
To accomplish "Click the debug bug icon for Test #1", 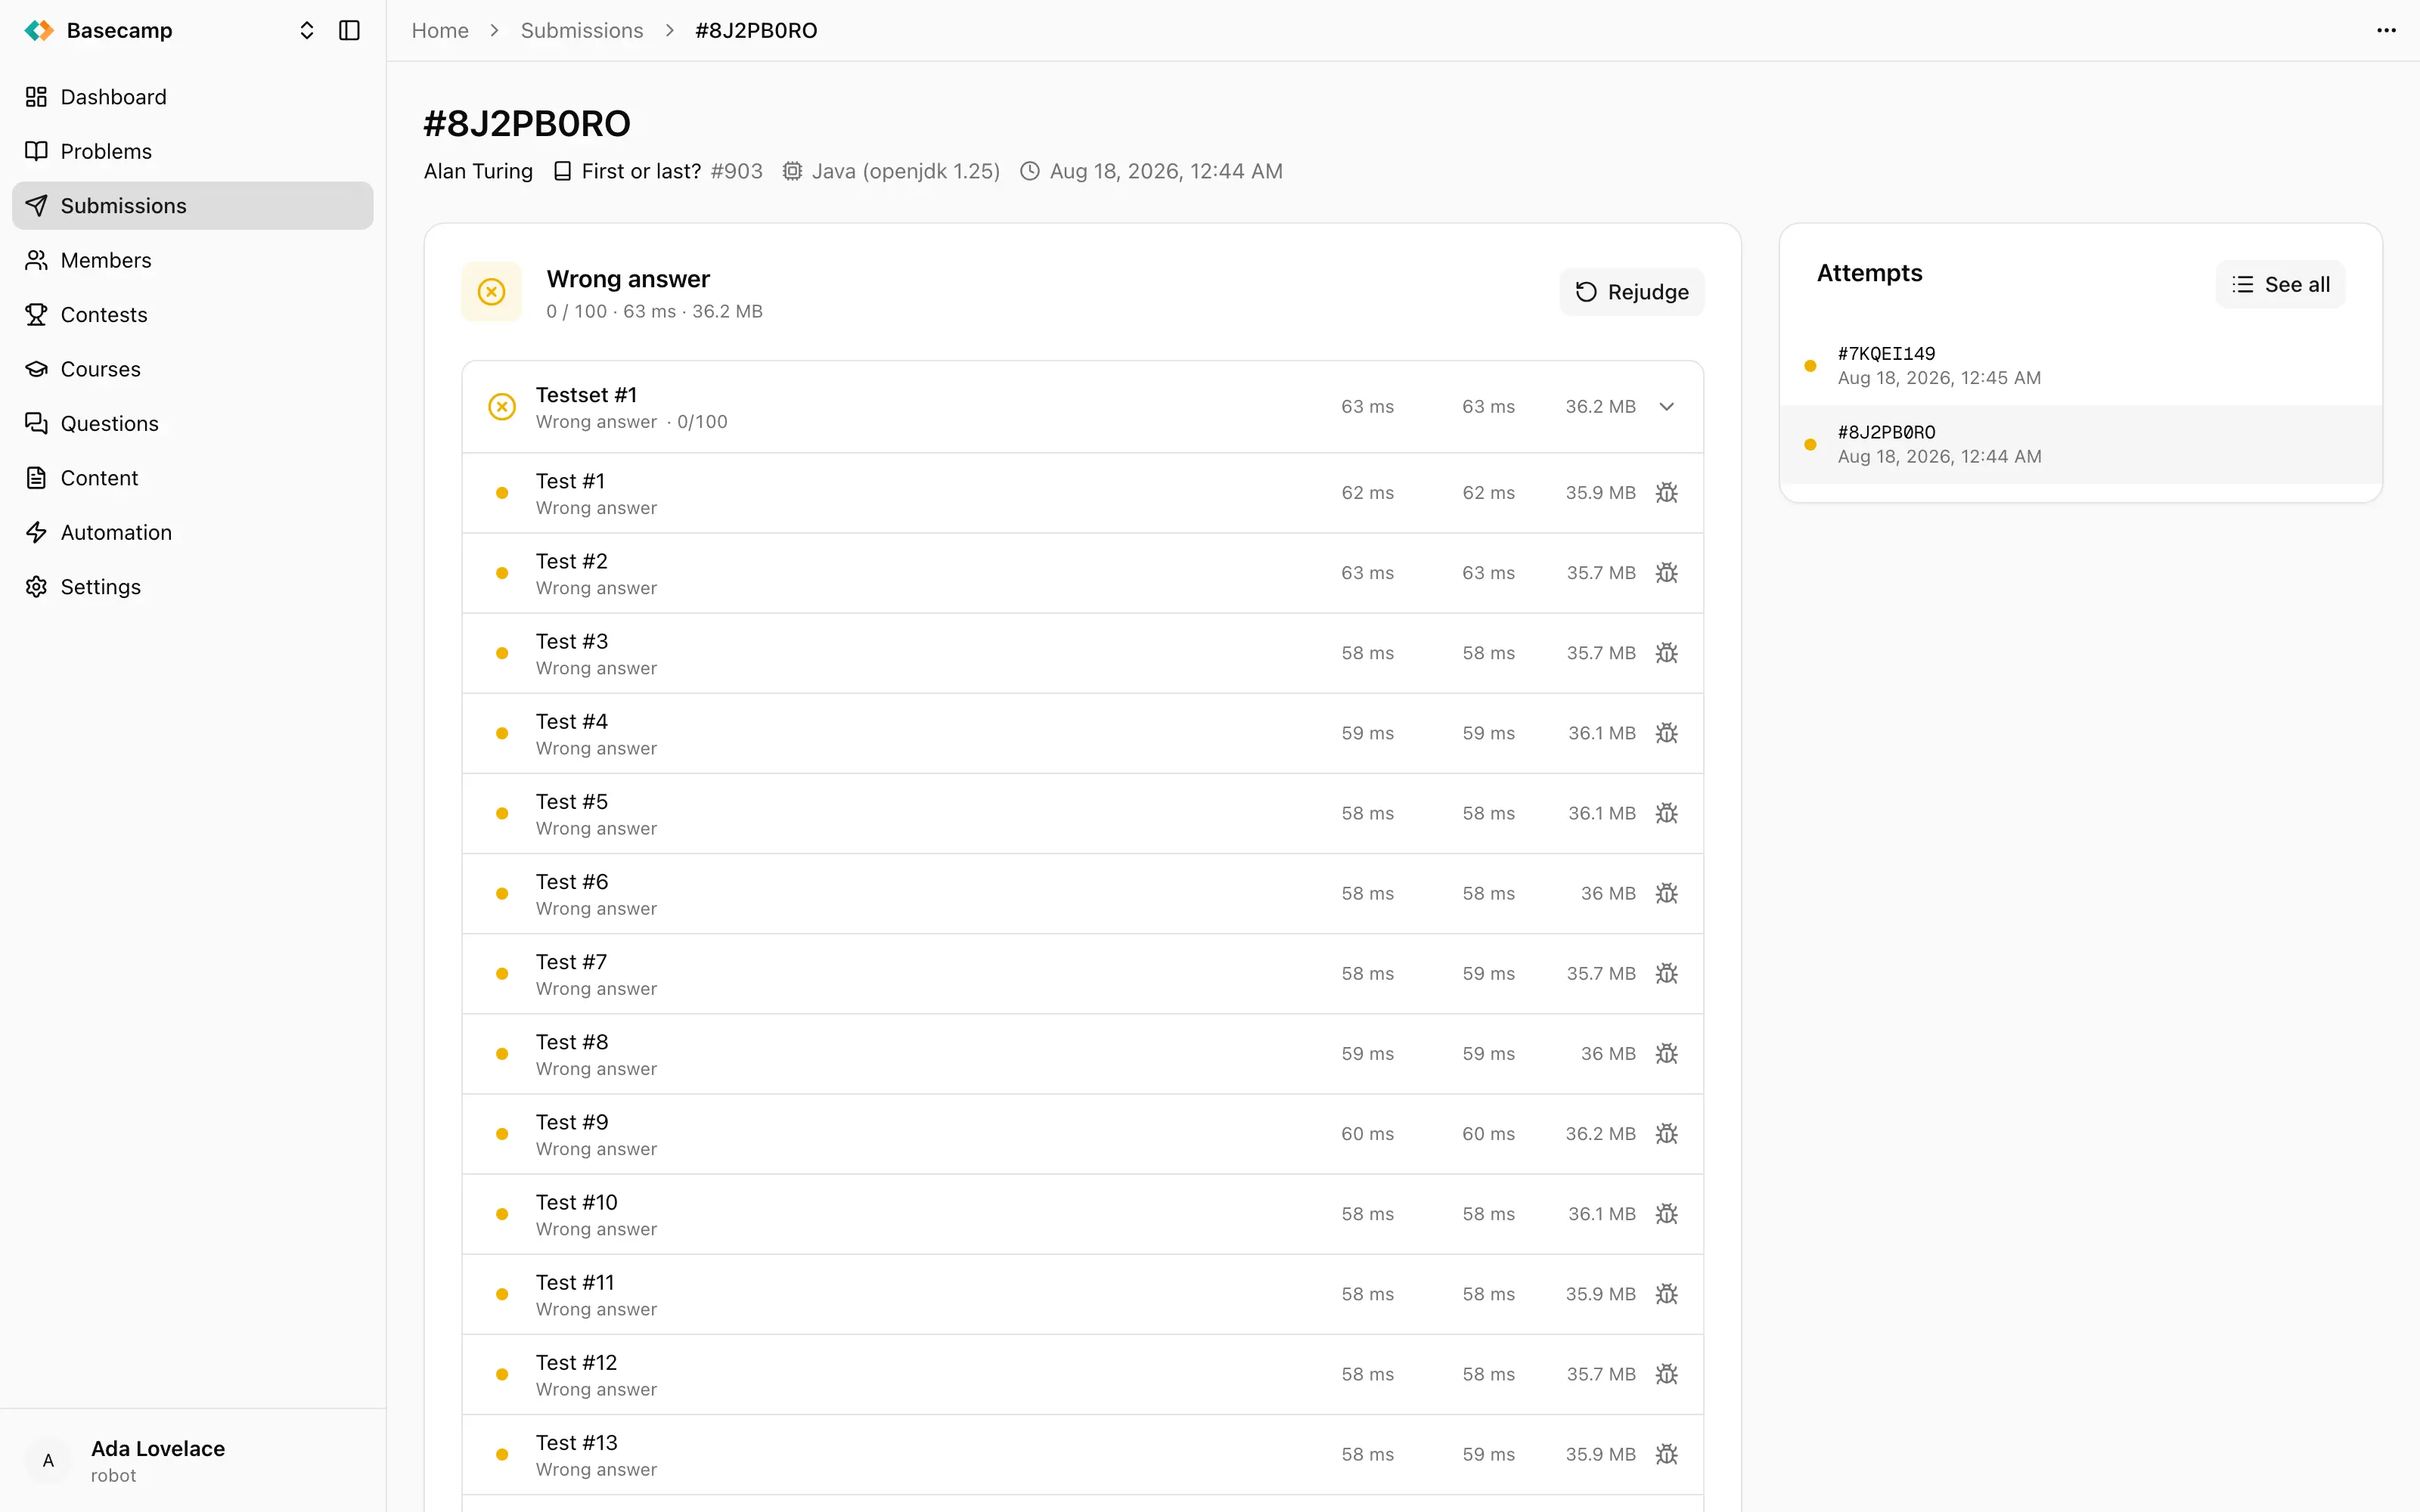I will (1667, 493).
